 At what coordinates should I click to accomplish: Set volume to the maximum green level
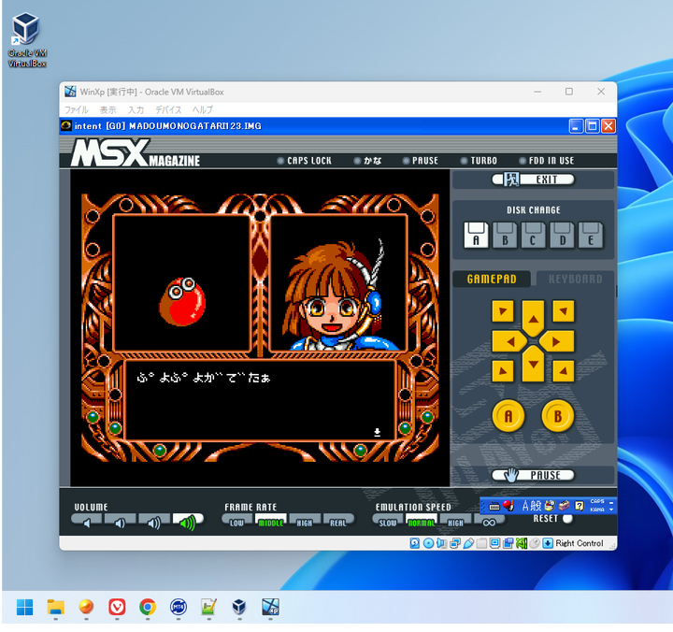[188, 521]
